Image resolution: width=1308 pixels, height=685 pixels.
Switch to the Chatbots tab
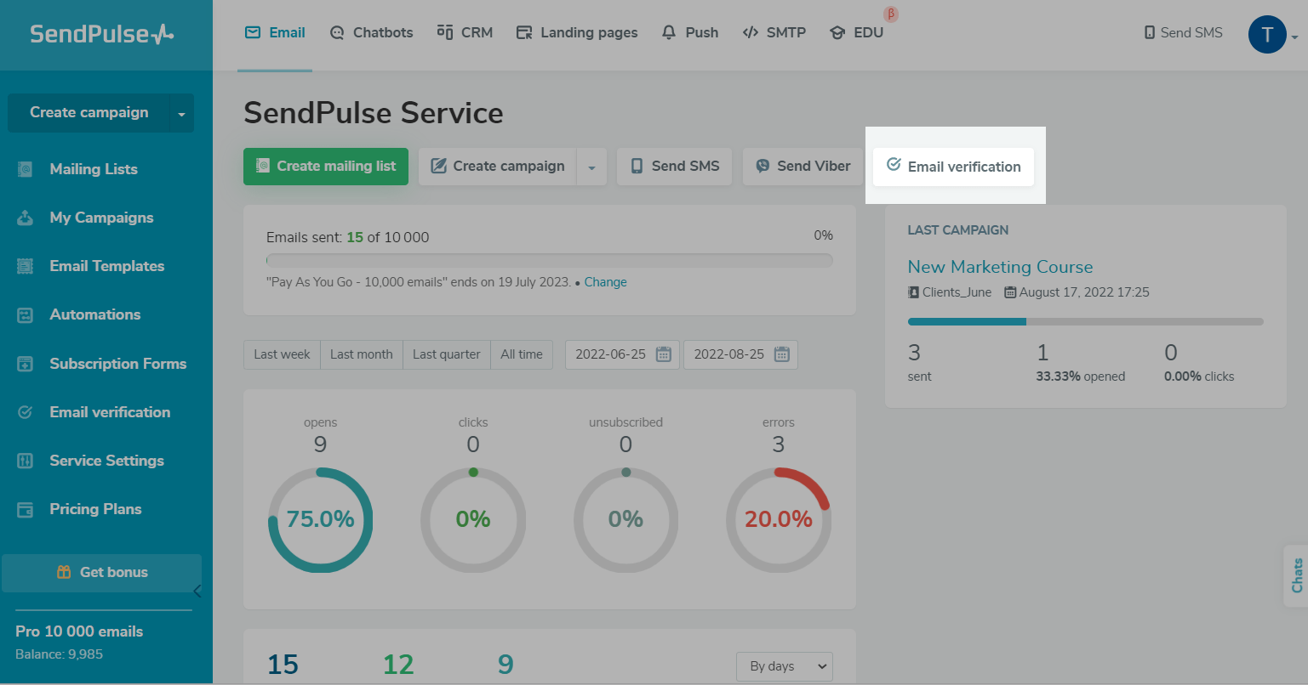point(371,33)
